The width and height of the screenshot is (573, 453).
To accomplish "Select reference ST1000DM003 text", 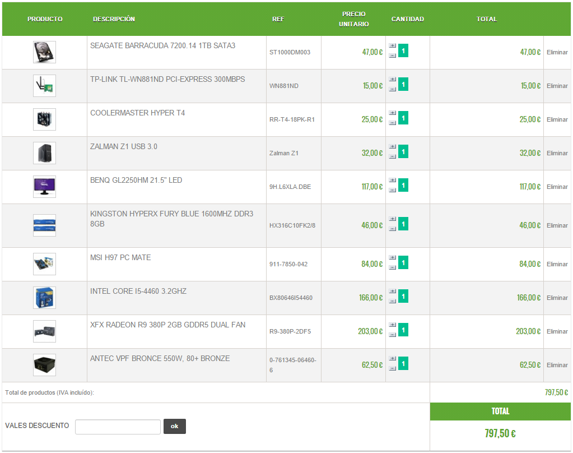I will pyautogui.click(x=290, y=52).
